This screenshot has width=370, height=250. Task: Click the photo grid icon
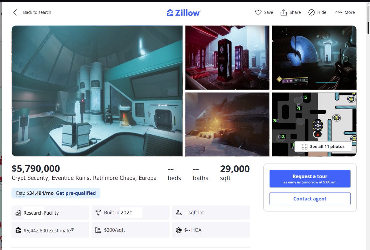pyautogui.click(x=305, y=147)
